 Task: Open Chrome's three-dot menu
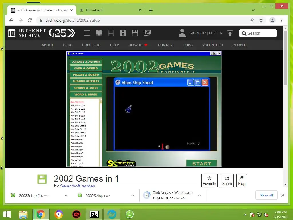point(282,20)
